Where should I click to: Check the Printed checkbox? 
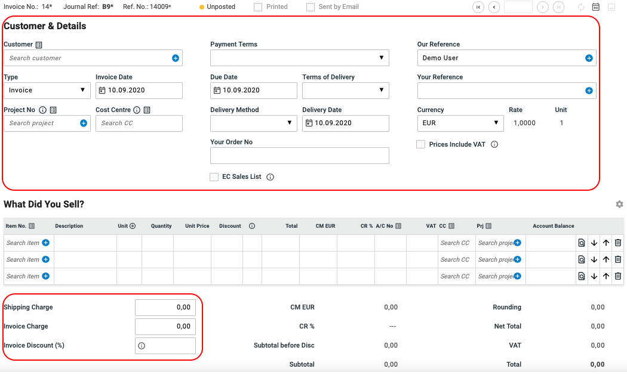coord(258,7)
